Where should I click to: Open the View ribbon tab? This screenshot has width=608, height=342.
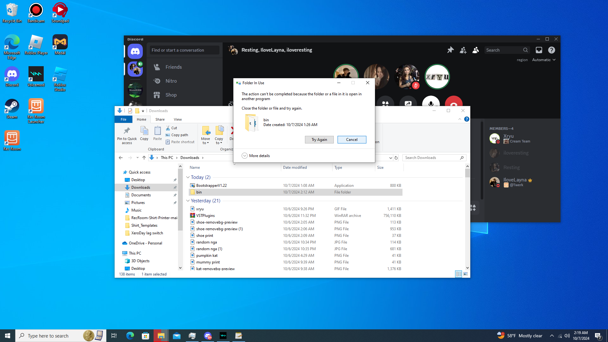coord(178,119)
